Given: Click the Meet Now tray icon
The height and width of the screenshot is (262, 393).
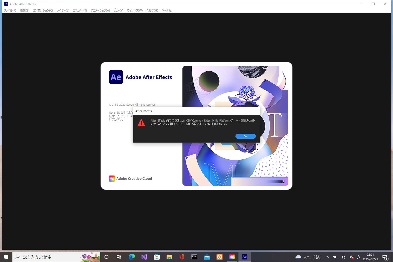Looking at the screenshot, I should [x=344, y=257].
